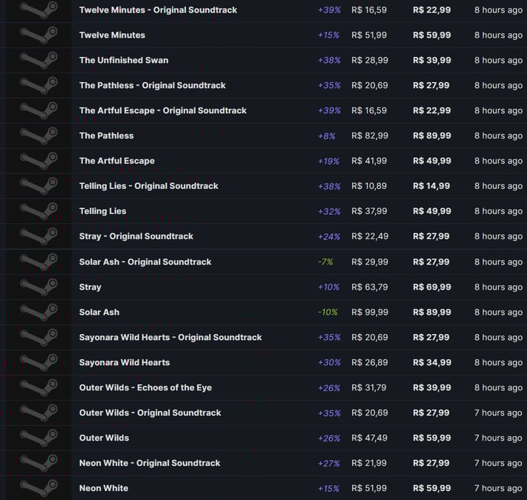Click the -7% change for Solar Ash soundtrack

coord(325,262)
